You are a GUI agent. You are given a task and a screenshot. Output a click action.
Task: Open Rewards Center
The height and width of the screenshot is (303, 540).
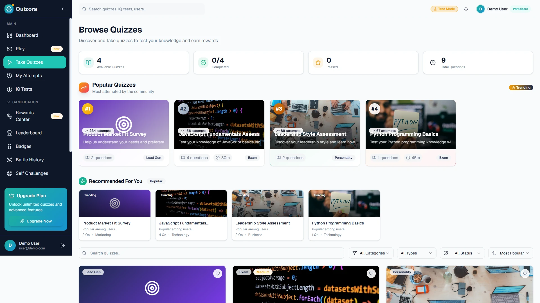(x=35, y=116)
